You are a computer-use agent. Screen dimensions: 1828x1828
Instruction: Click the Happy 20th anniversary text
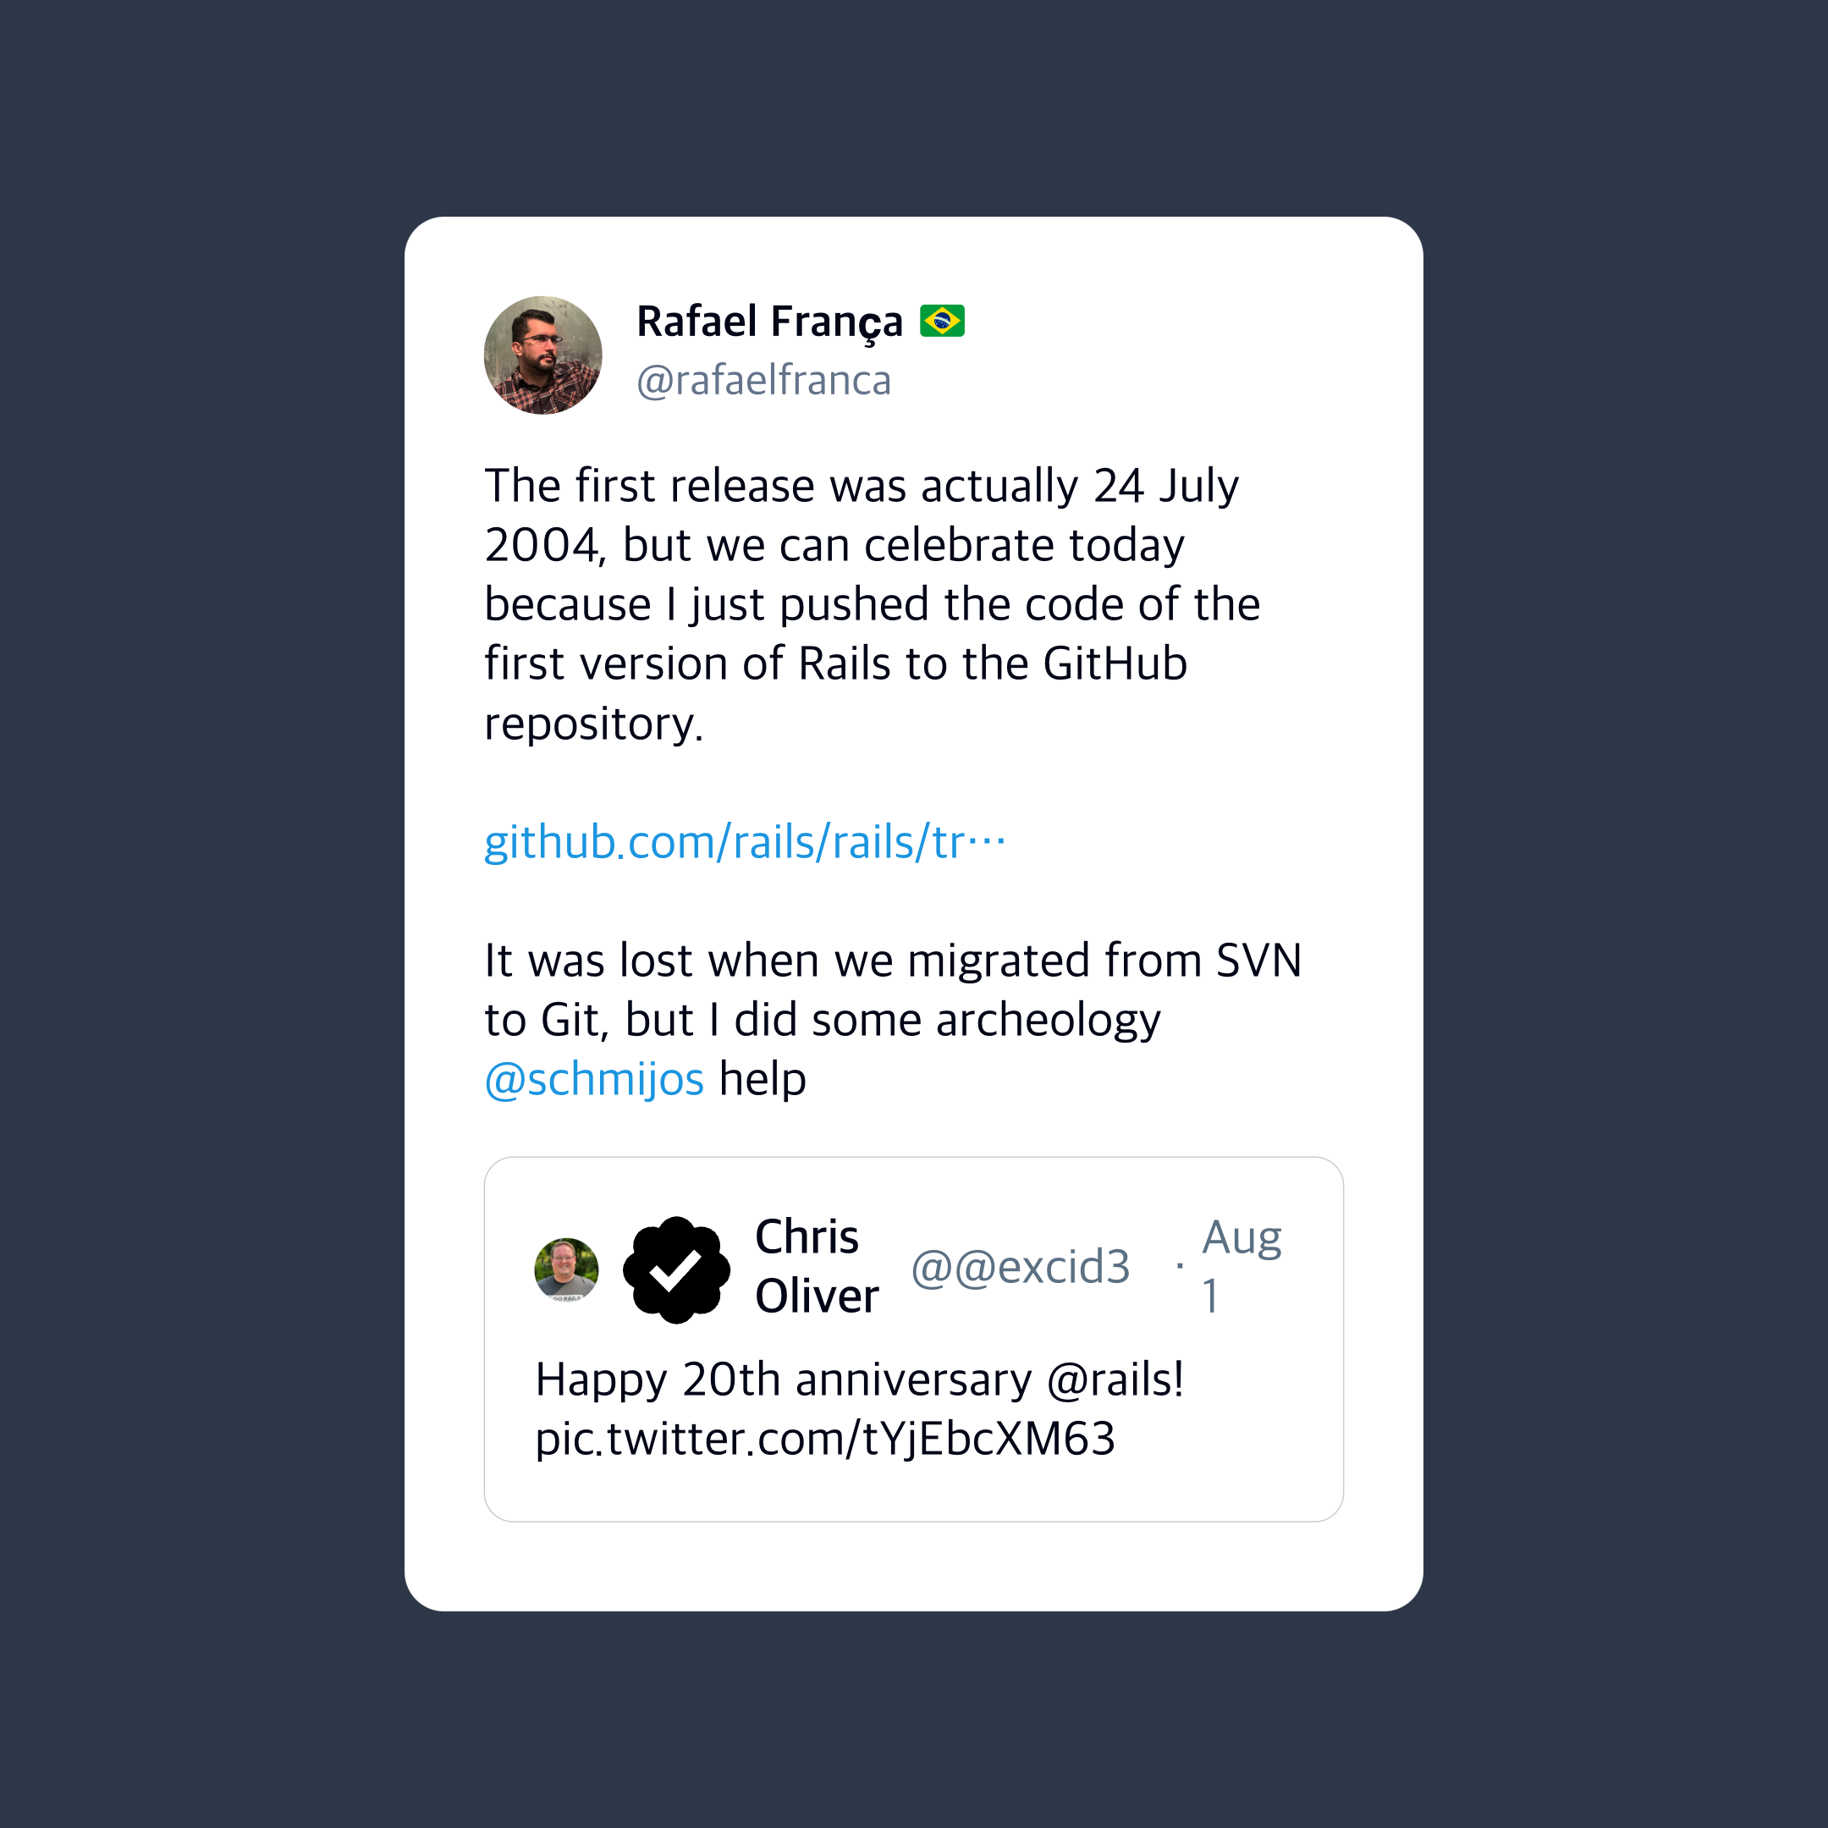(x=783, y=1379)
